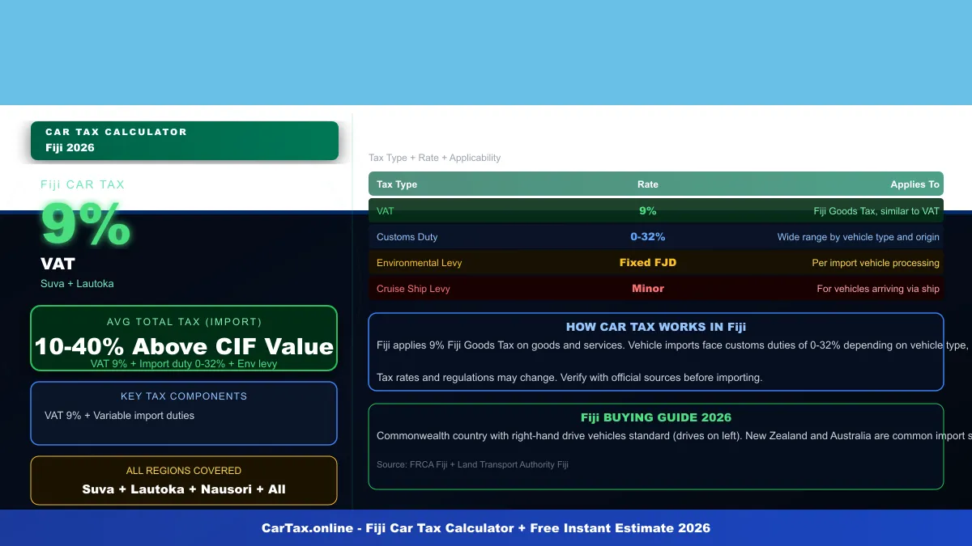972x546 pixels.
Task: Click the 9% rate in VAT row
Action: pyautogui.click(x=648, y=211)
